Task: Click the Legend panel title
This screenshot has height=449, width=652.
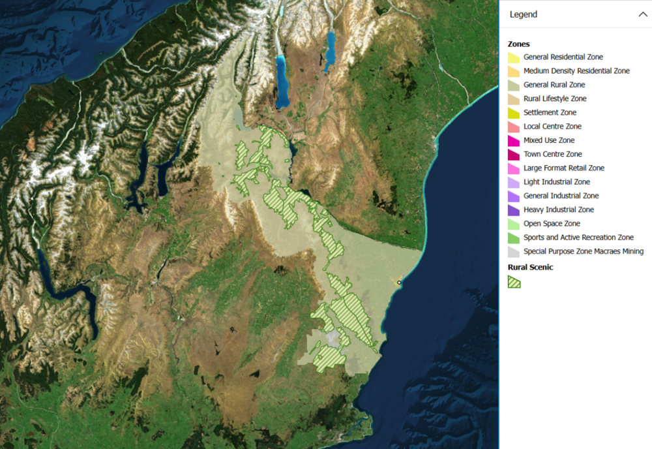Action: pyautogui.click(x=524, y=14)
